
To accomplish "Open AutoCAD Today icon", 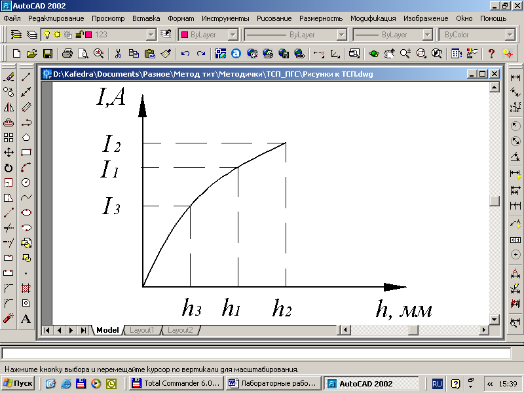I will click(x=236, y=54).
